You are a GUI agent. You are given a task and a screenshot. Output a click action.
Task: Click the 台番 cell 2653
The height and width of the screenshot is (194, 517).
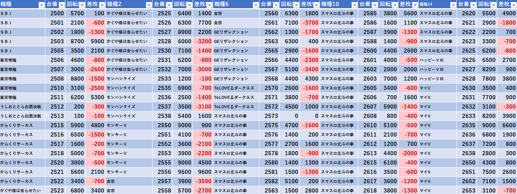467,190
